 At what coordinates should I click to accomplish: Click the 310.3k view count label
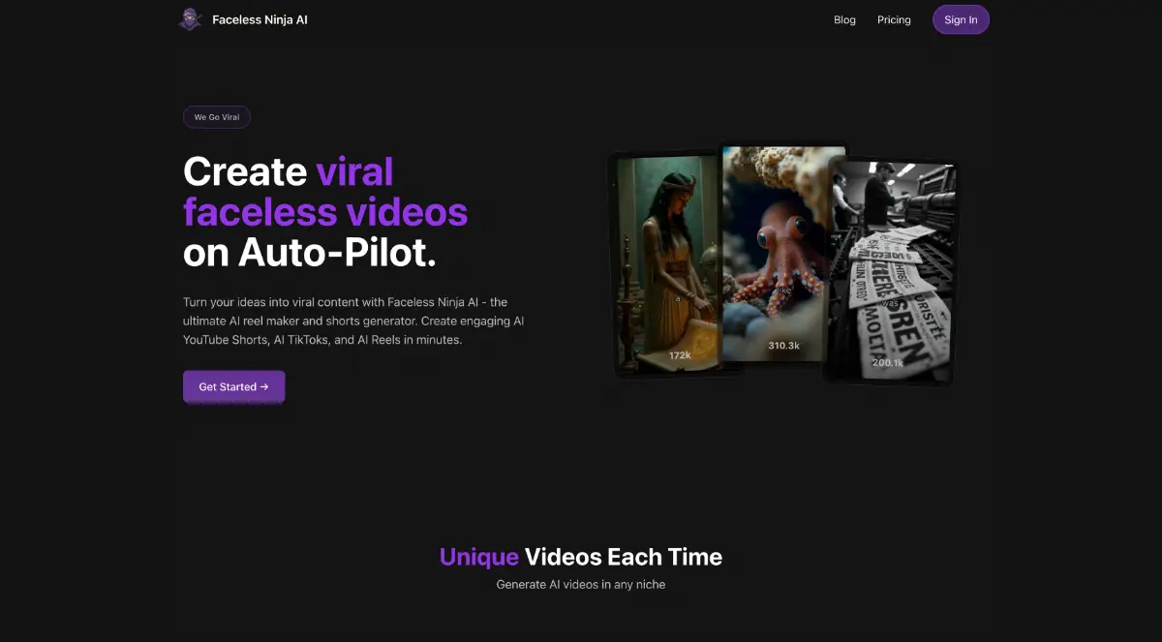click(x=783, y=346)
